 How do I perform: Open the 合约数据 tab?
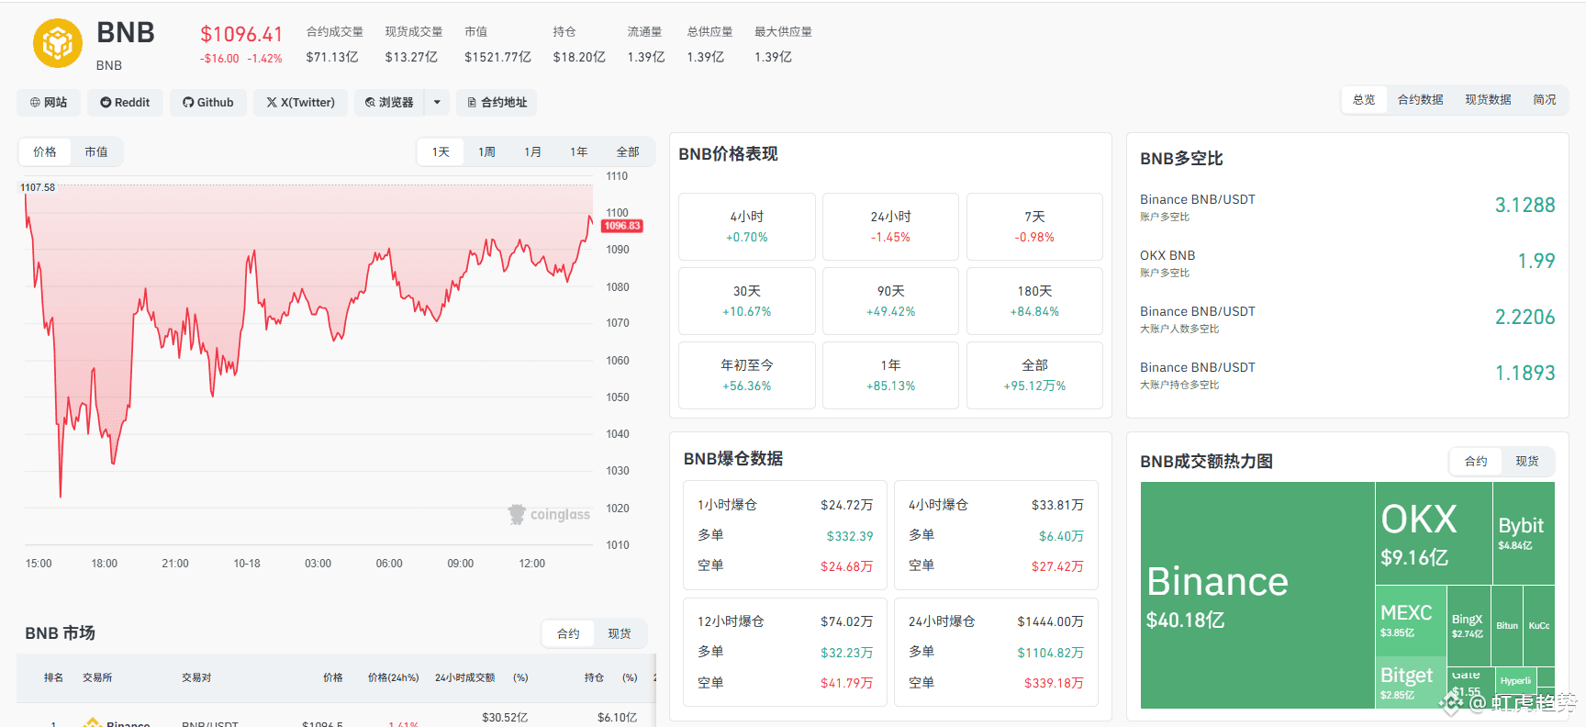(x=1420, y=100)
